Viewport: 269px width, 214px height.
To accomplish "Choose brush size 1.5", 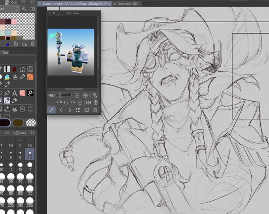I will 11,143.
